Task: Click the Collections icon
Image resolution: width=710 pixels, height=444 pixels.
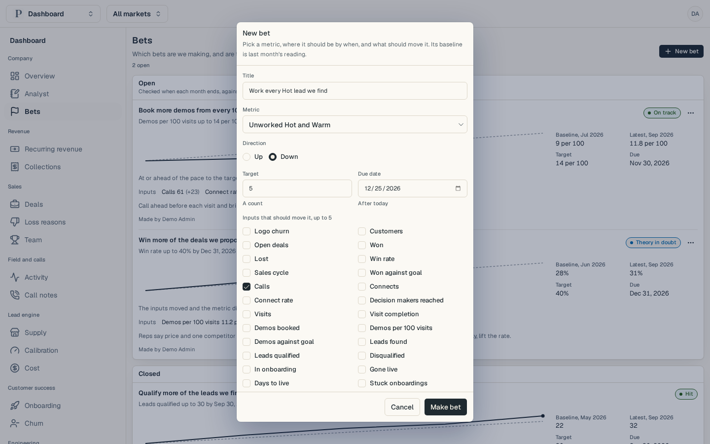Action: click(15, 167)
